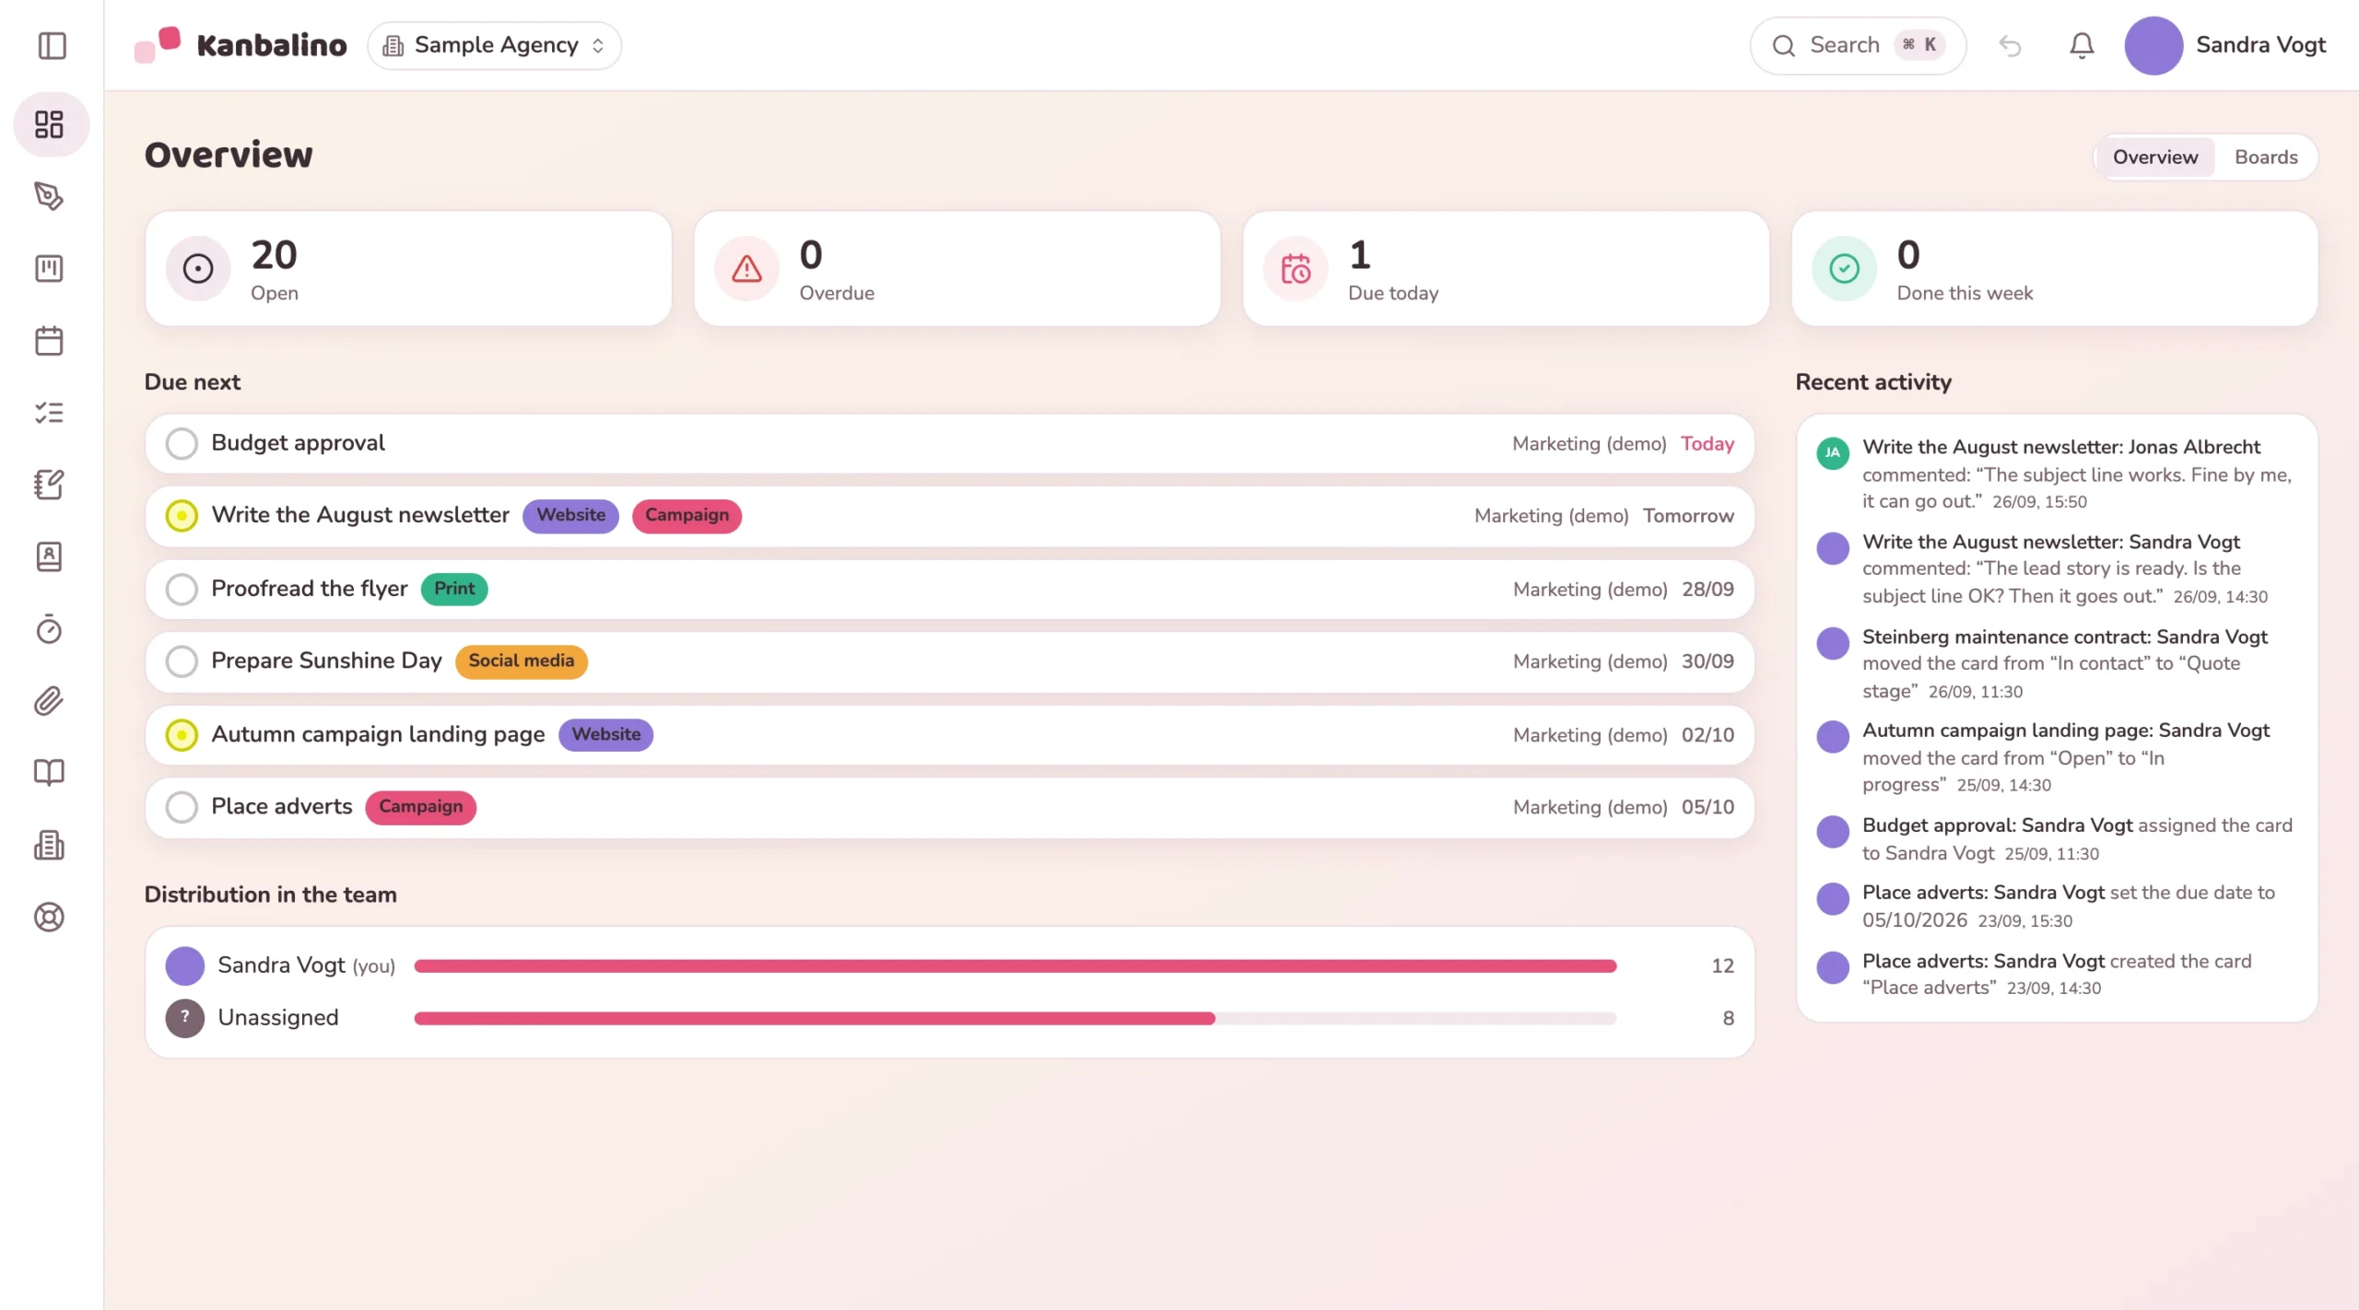Image resolution: width=2359 pixels, height=1310 pixels.
Task: Check off Proofread the flyer
Action: [x=182, y=589]
